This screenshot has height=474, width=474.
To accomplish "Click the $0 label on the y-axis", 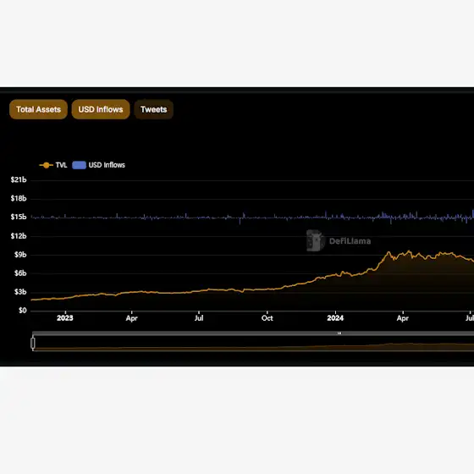I will (x=22, y=311).
